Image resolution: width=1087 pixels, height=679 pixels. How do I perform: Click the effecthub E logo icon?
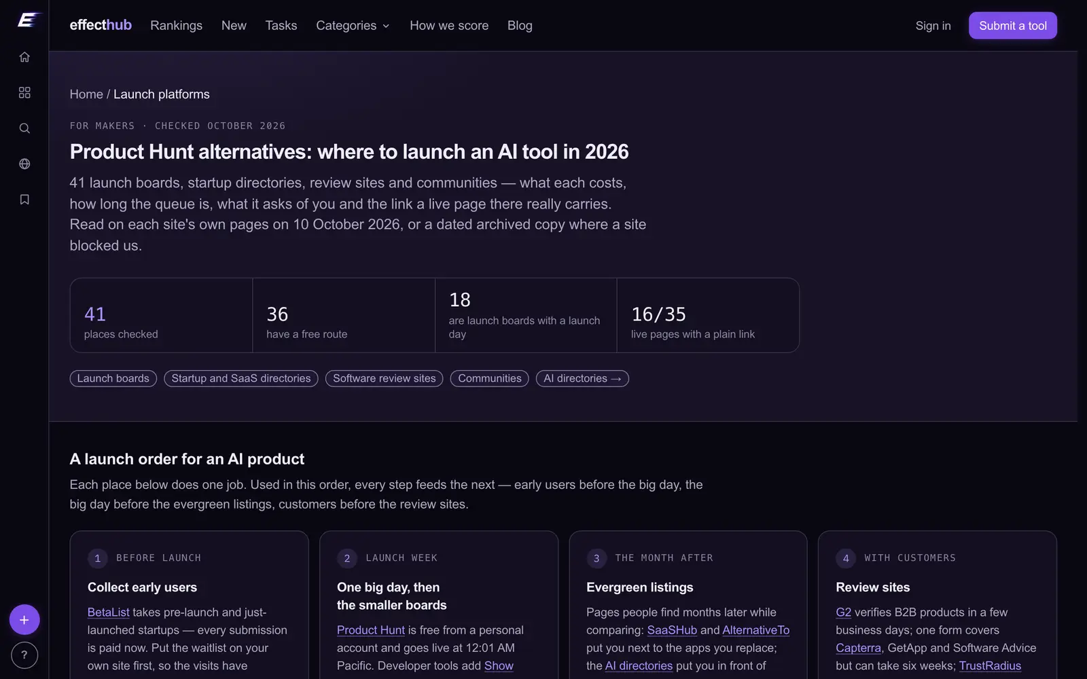[x=28, y=20]
